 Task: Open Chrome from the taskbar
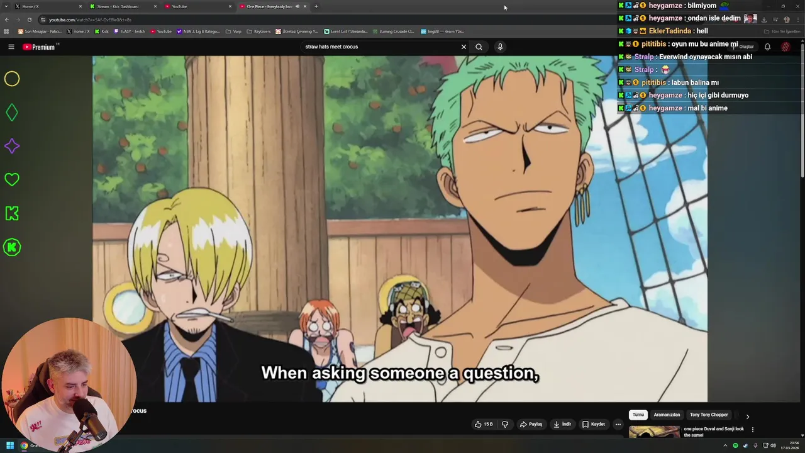(x=24, y=445)
